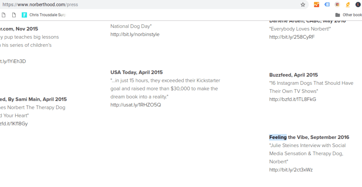The width and height of the screenshot is (362, 187).
Task: Bookmark this page with the star icon
Action: pyautogui.click(x=303, y=5)
